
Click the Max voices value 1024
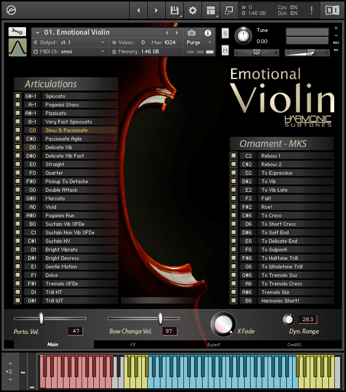(x=170, y=43)
